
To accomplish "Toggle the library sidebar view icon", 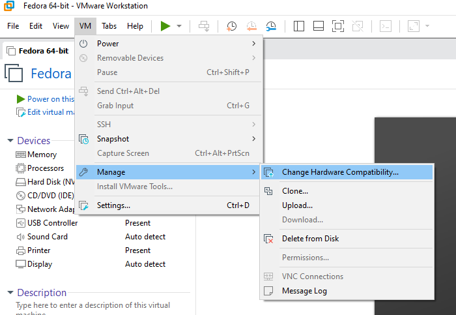I will (298, 26).
